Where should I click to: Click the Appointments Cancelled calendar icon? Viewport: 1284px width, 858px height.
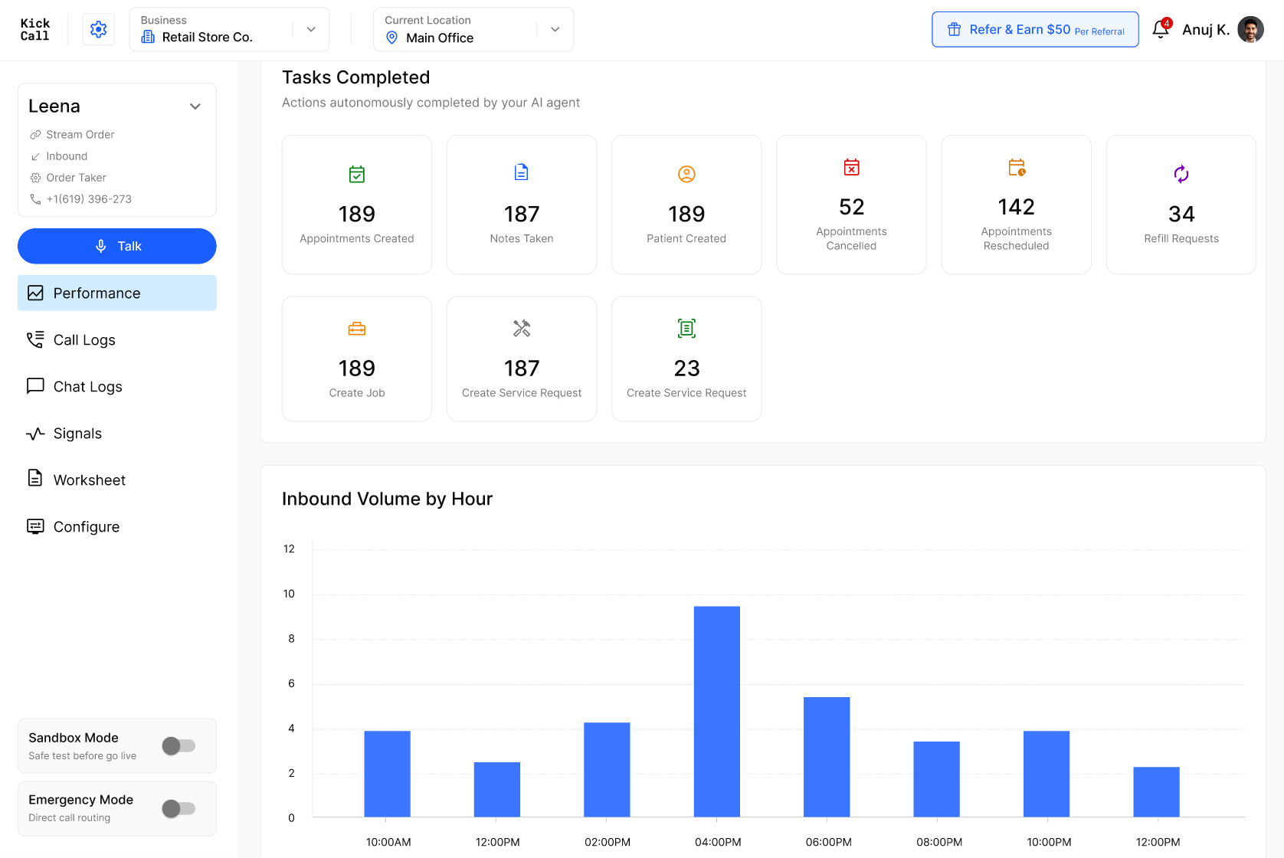pyautogui.click(x=851, y=167)
